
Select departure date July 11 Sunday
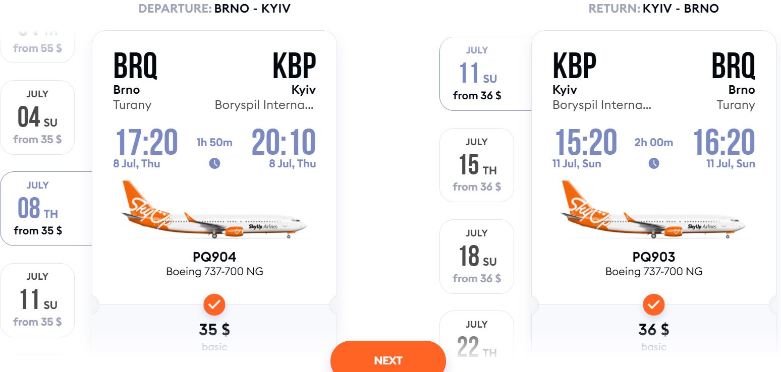pos(37,300)
